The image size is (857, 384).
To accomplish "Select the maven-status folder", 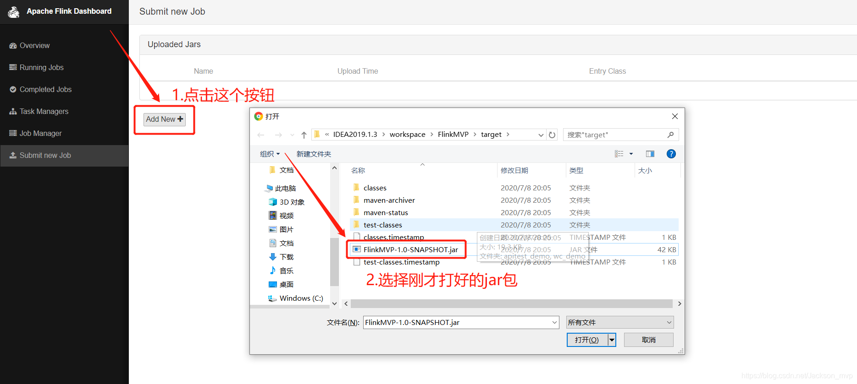I will tap(386, 212).
